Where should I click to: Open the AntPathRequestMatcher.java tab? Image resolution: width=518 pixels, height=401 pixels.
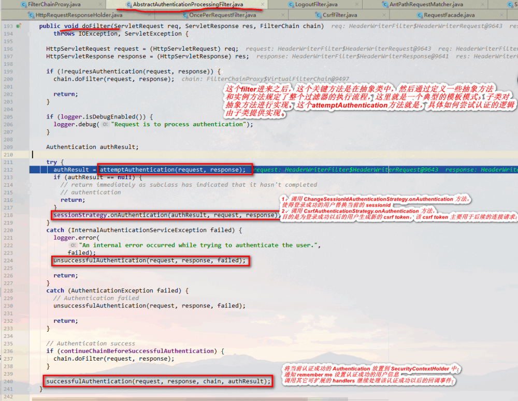click(x=426, y=5)
